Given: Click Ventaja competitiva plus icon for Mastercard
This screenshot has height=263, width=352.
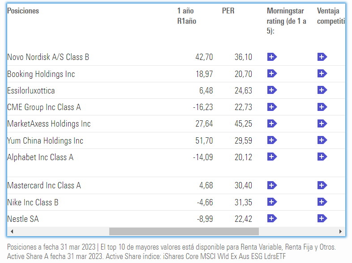Looking at the screenshot, I should coord(322,185).
